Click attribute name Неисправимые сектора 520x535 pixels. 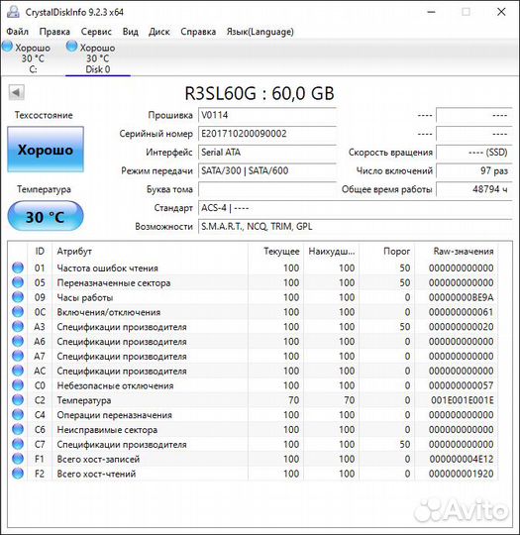107,430
